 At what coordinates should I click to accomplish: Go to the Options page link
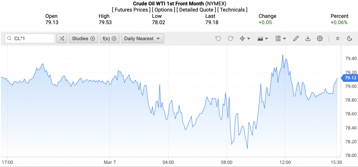click(163, 10)
